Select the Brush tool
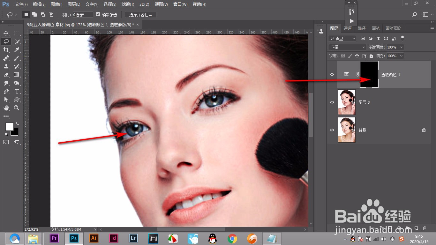The height and width of the screenshot is (245, 436). [x=17, y=58]
